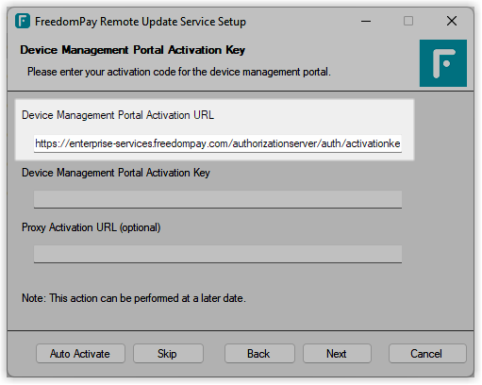This screenshot has height=385, width=482.
Task: Click the "Device Management Portal Activation Key" field label
Action: 116,173
